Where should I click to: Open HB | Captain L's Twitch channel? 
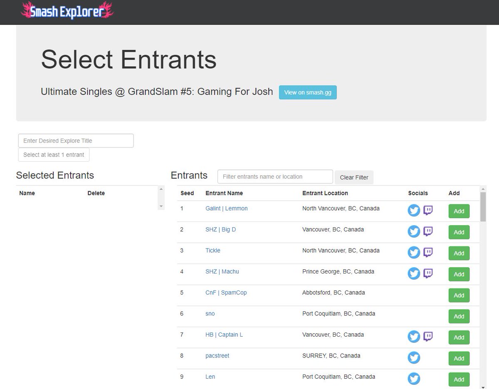(x=428, y=337)
